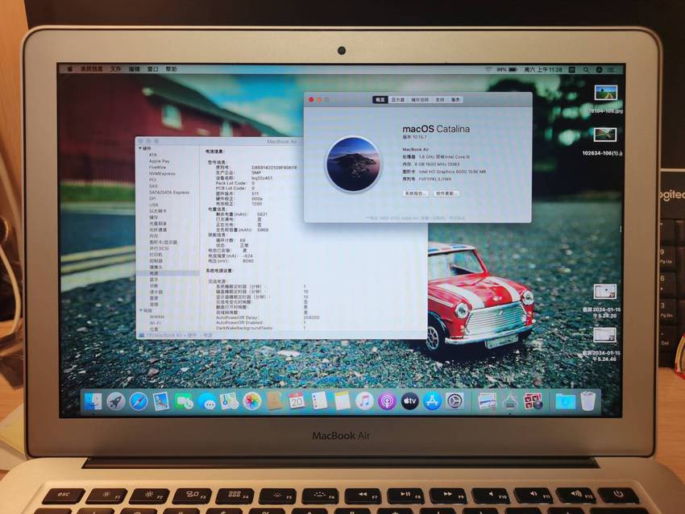The width and height of the screenshot is (685, 514).
Task: Select the 2024-01-15 5.24.46 desktop screenshot file
Action: click(604, 335)
